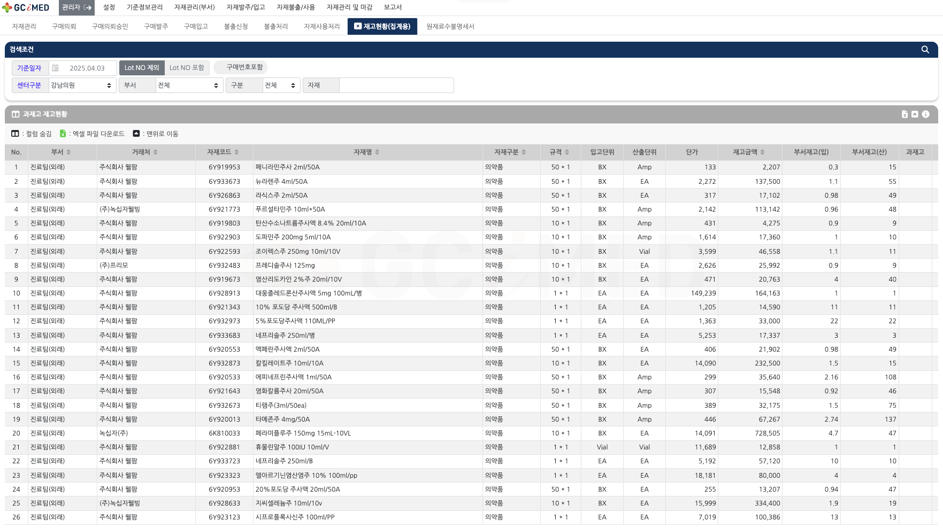The height and width of the screenshot is (528, 943).
Task: Open the 보고서 menu item
Action: [x=393, y=7]
